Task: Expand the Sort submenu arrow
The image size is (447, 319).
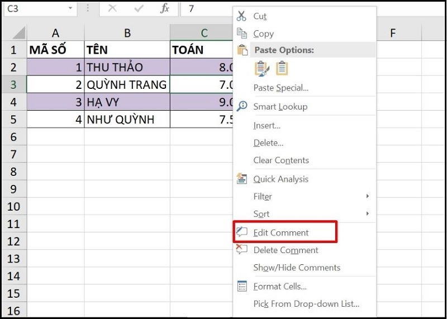Action: (x=367, y=213)
